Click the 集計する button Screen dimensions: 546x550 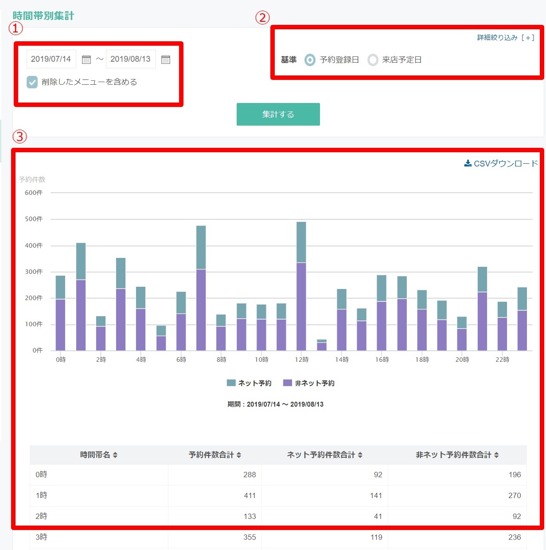(278, 114)
